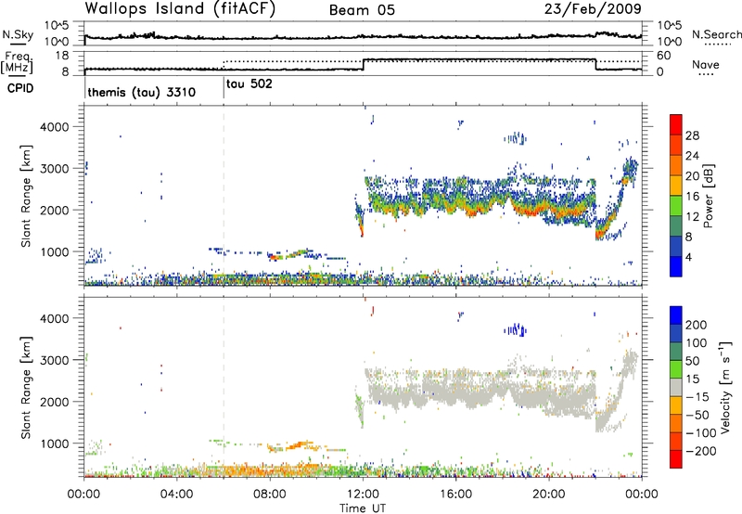The image size is (742, 514).
Task: Click the dark blue bottom of the power color bar
Action: click(676, 266)
